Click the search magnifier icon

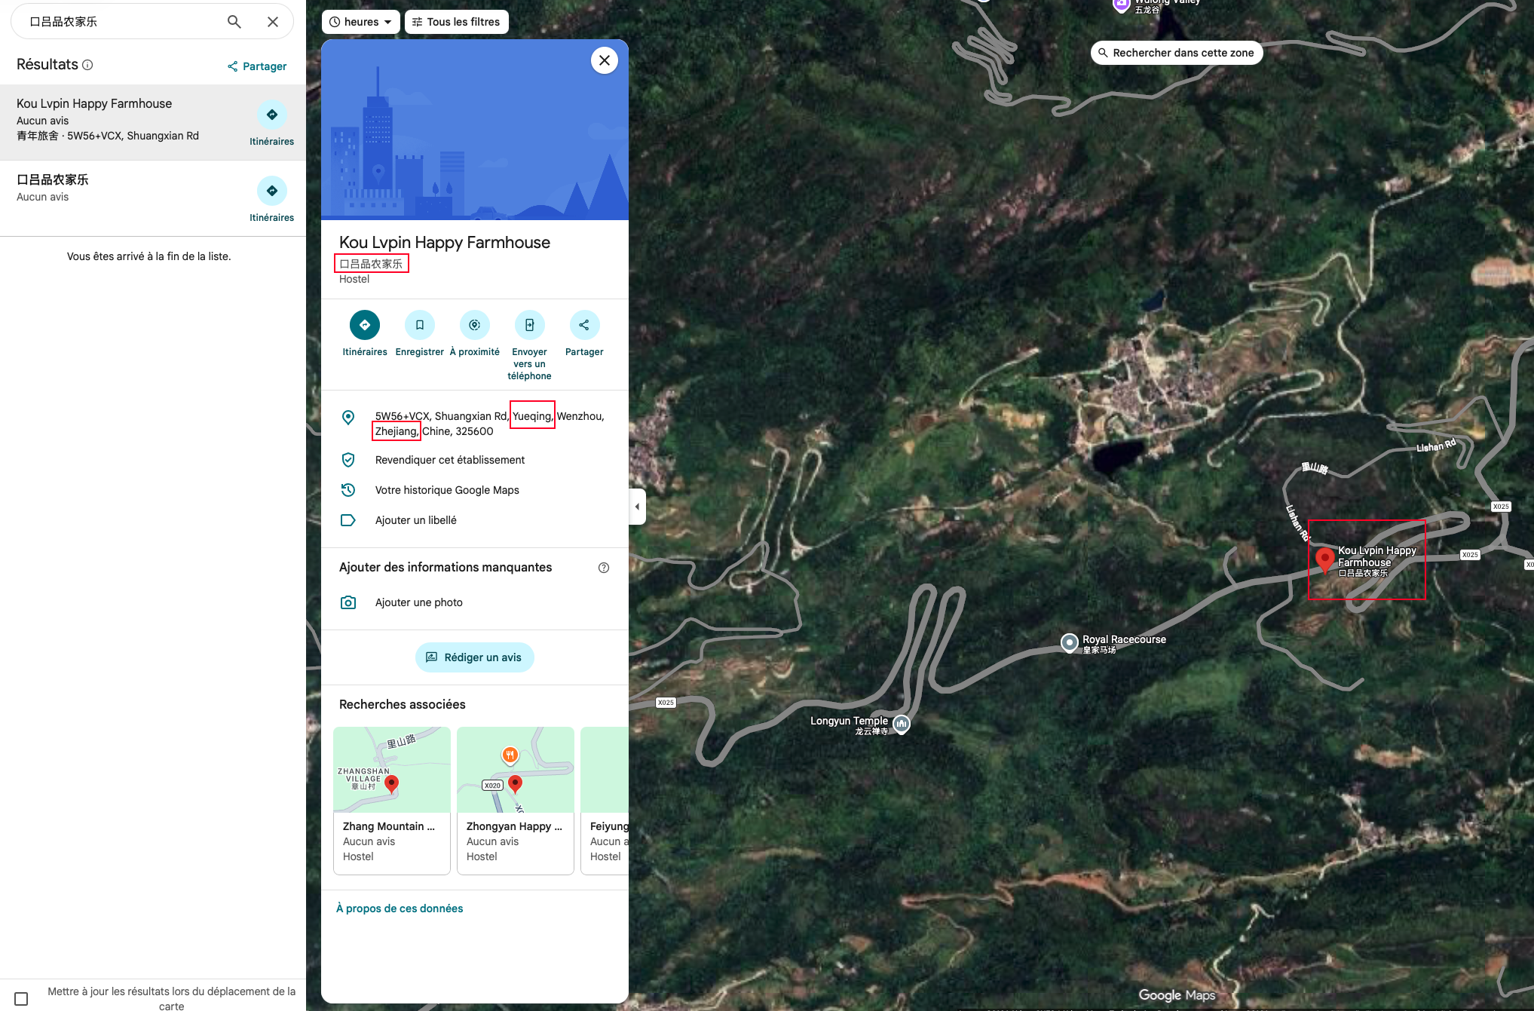tap(234, 22)
